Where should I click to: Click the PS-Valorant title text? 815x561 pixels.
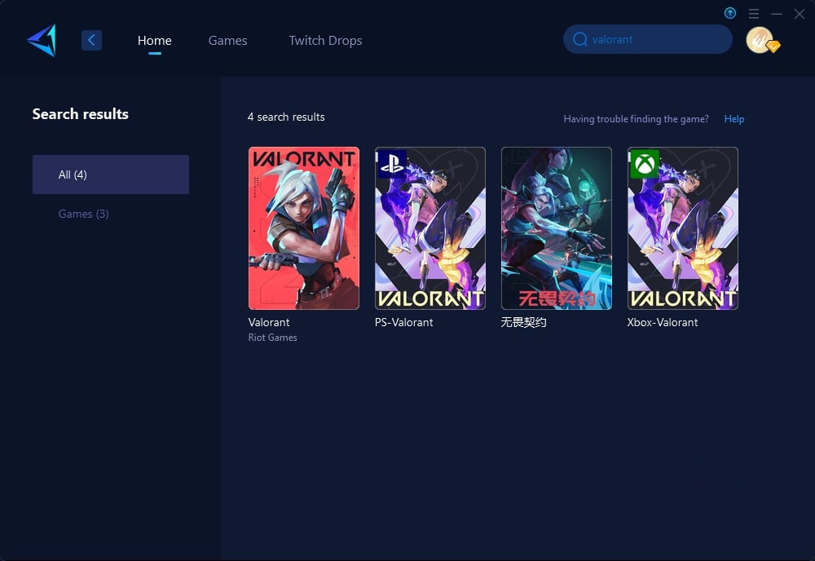[x=404, y=322]
